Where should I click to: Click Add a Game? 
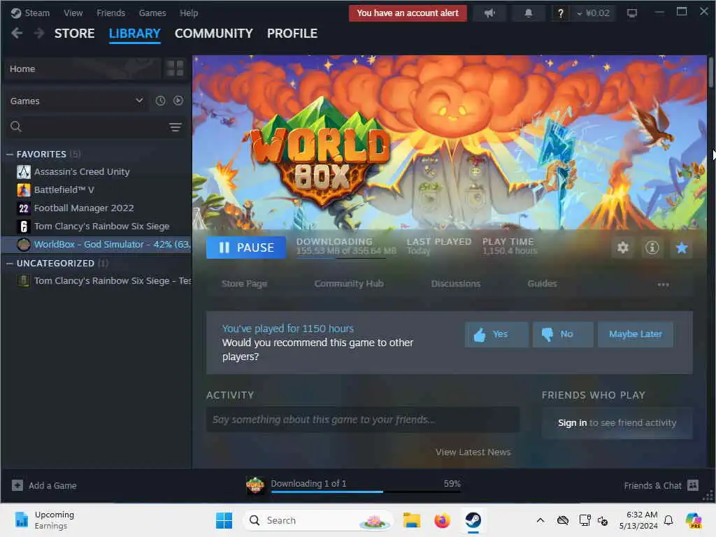tap(44, 485)
